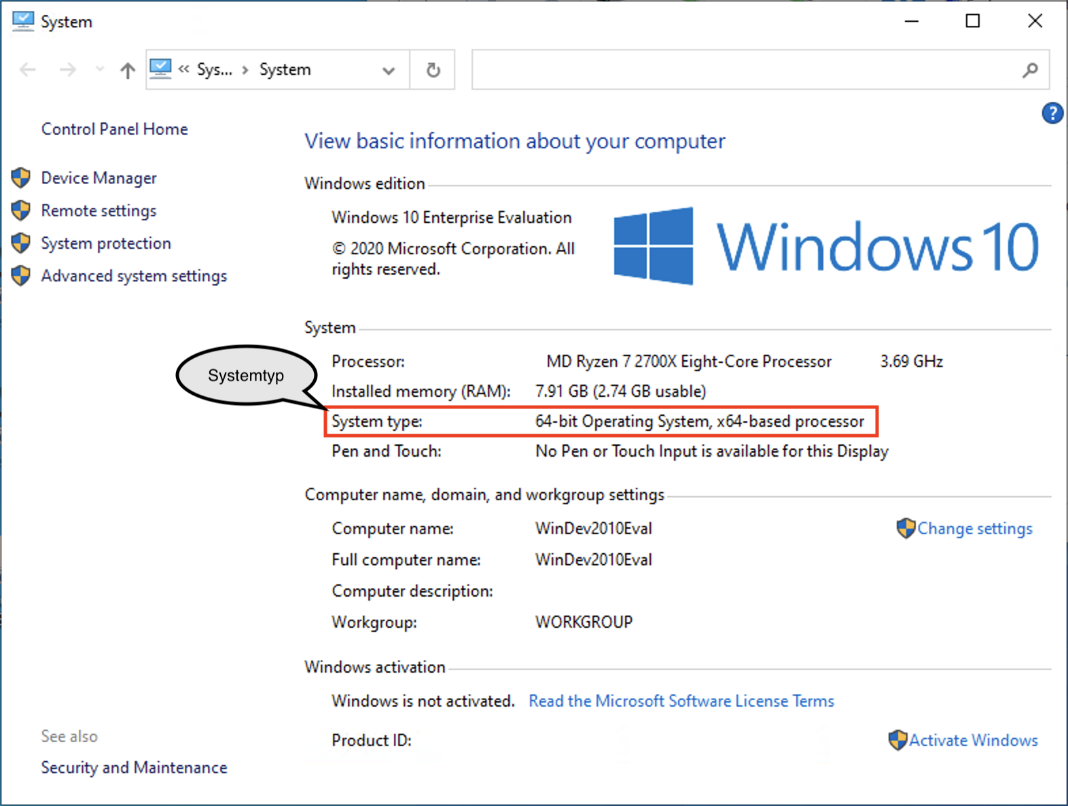Screen dimensions: 1068x806
Task: Read the Microsoft Software License Terms
Action: [x=681, y=701]
